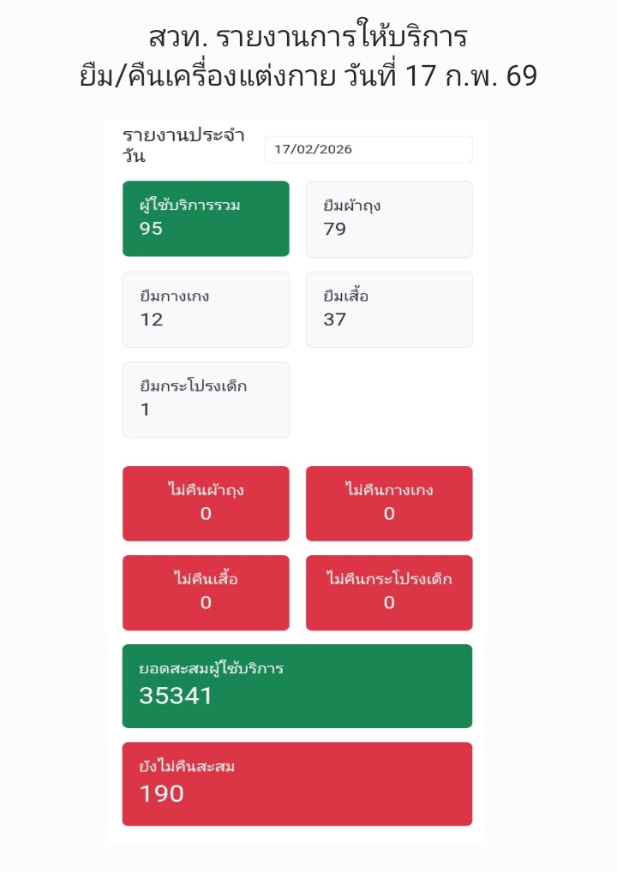Click the number 95 in total users card

[151, 229]
